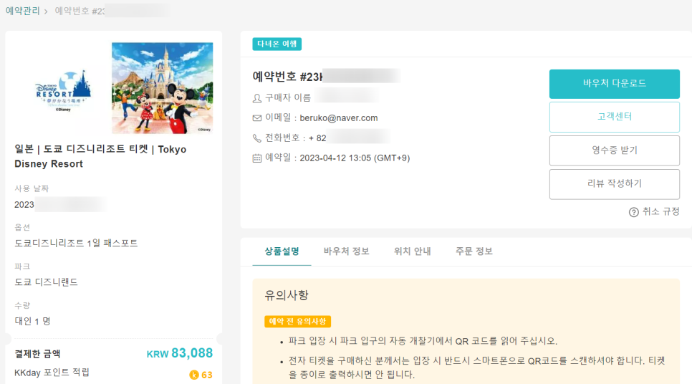The height and width of the screenshot is (384, 692).
Task: Open the 위치 안내 tab
Action: [412, 251]
